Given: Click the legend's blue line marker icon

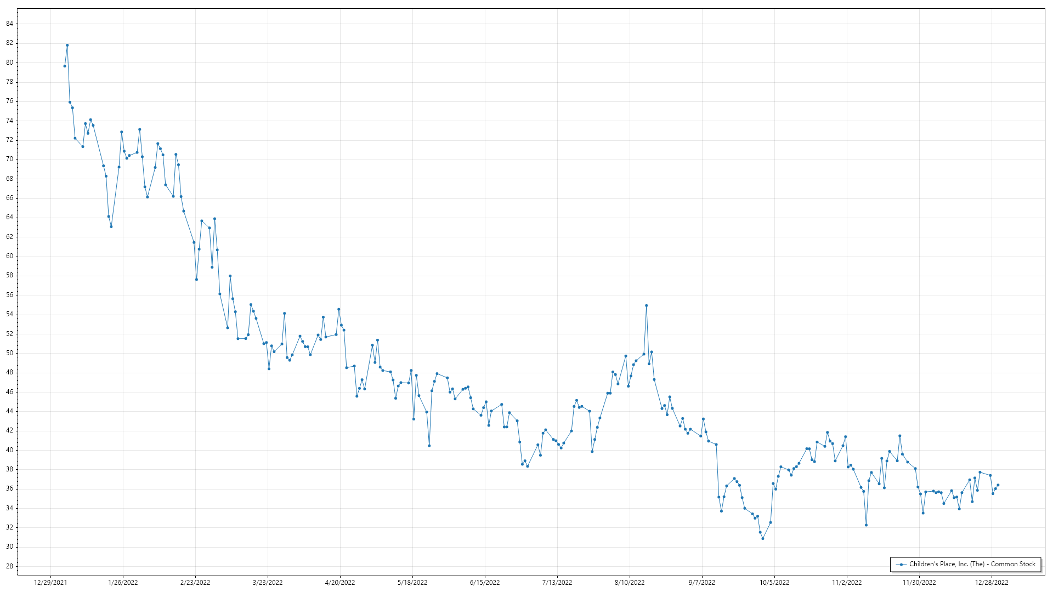Looking at the screenshot, I should pos(901,564).
